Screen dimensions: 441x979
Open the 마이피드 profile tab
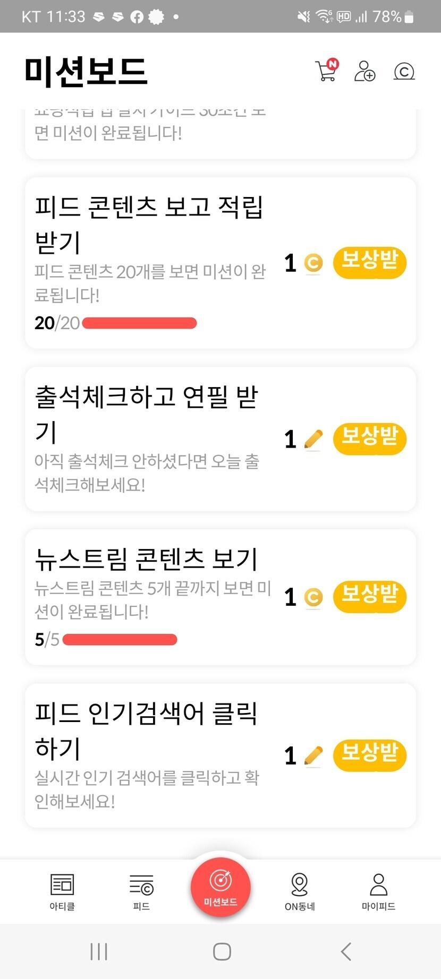click(x=378, y=891)
